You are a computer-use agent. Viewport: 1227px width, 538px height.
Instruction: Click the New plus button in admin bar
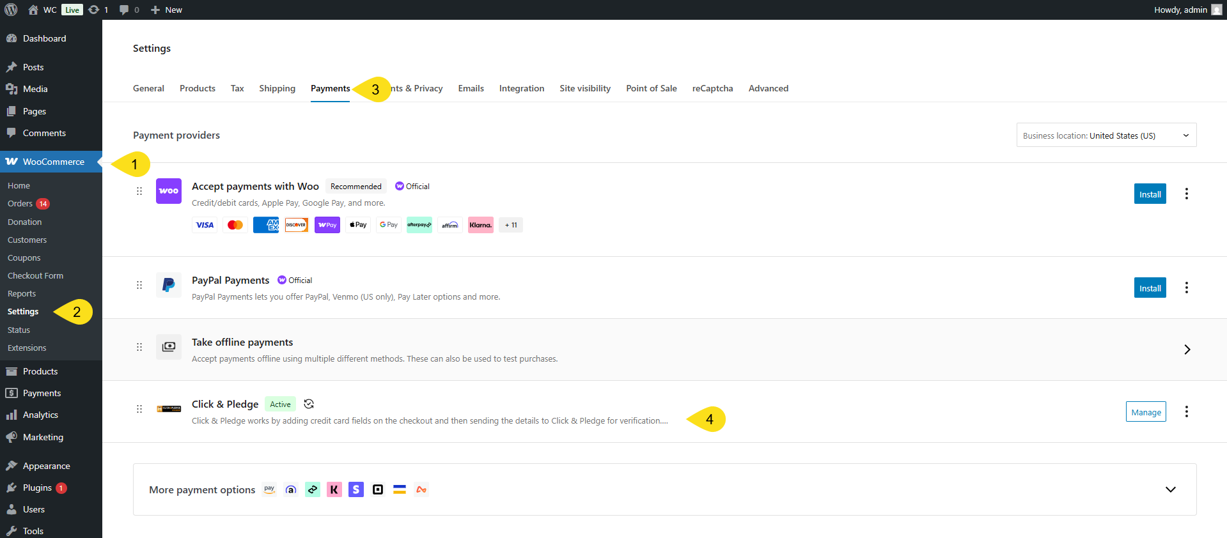pyautogui.click(x=155, y=10)
